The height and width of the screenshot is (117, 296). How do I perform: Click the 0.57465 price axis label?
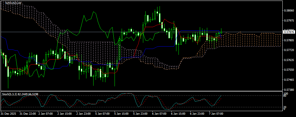(x=289, y=80)
